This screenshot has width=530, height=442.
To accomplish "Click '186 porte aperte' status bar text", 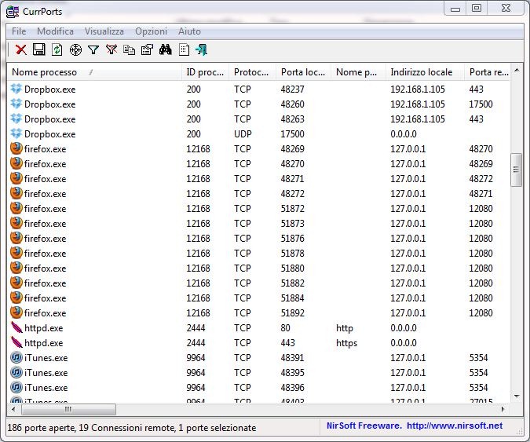I will click(41, 427).
